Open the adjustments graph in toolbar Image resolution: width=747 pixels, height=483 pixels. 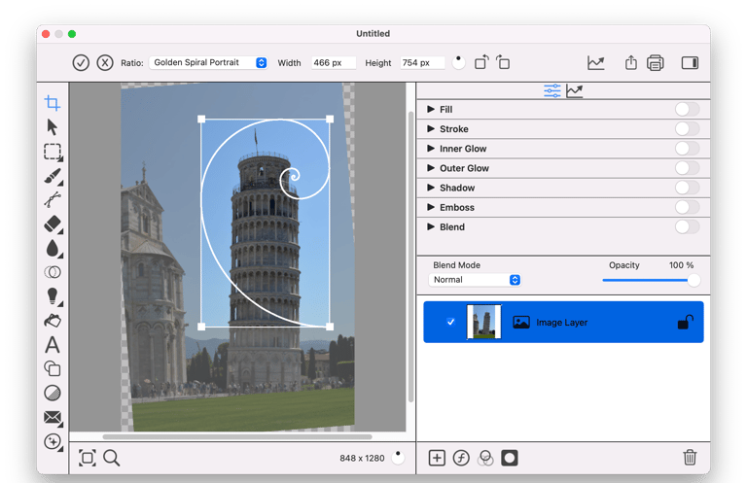595,63
